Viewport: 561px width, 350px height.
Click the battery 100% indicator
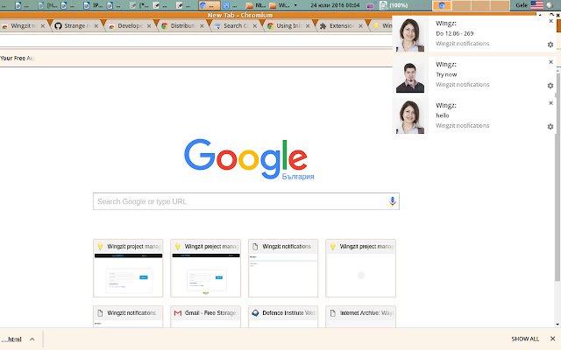pos(394,5)
